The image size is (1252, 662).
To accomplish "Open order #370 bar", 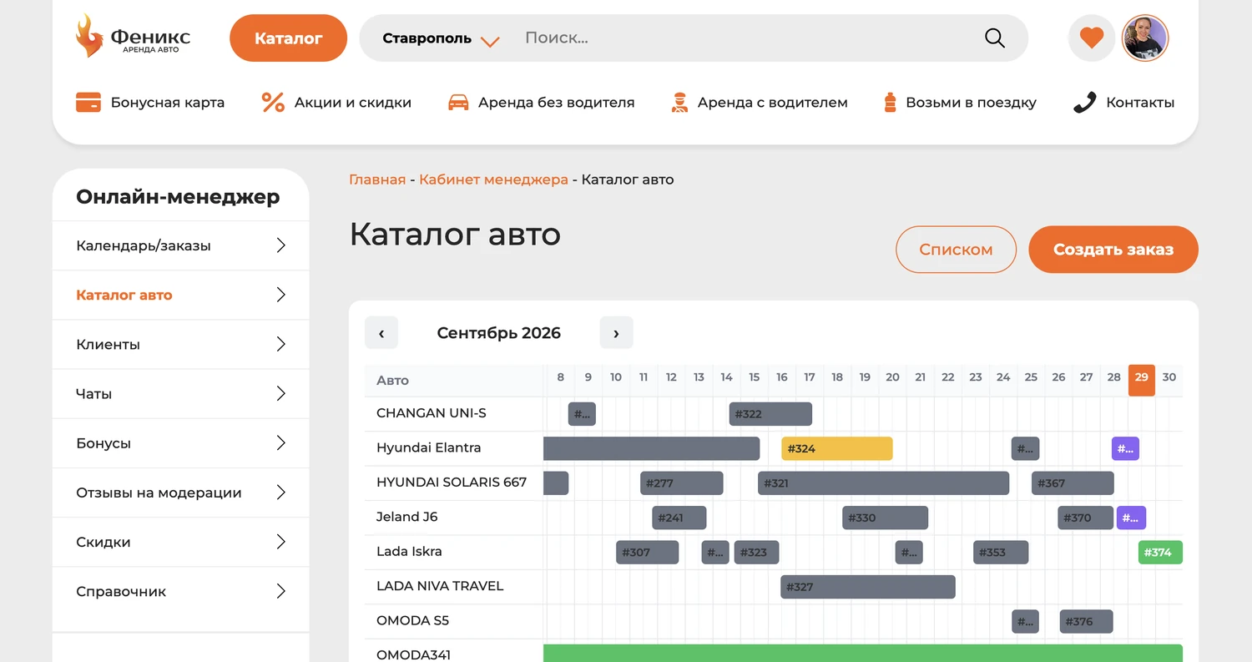I will [x=1086, y=518].
